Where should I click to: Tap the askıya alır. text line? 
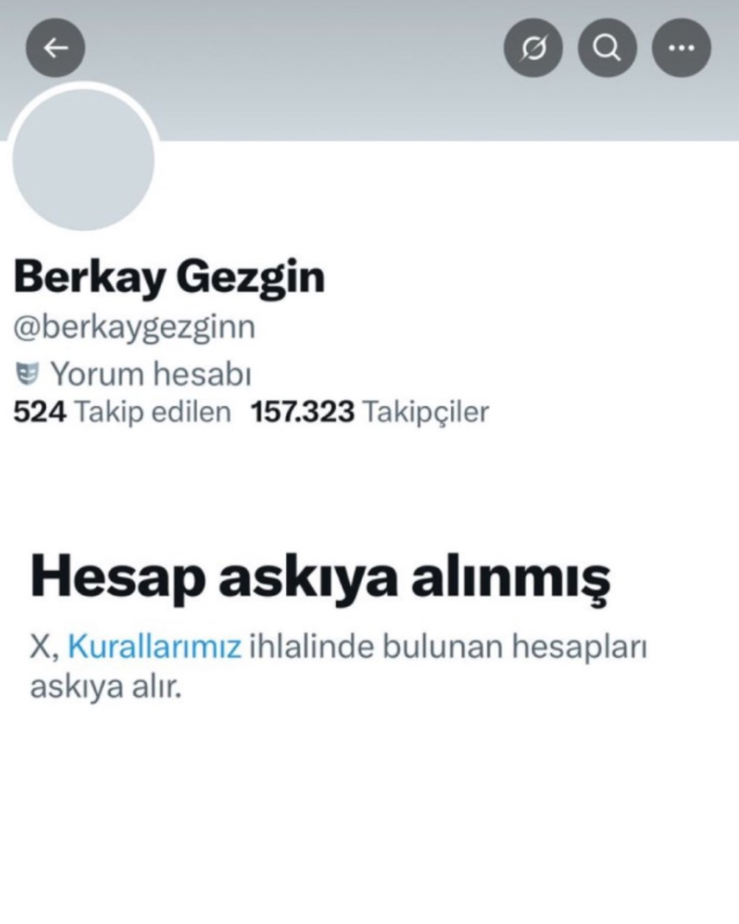pos(106,687)
